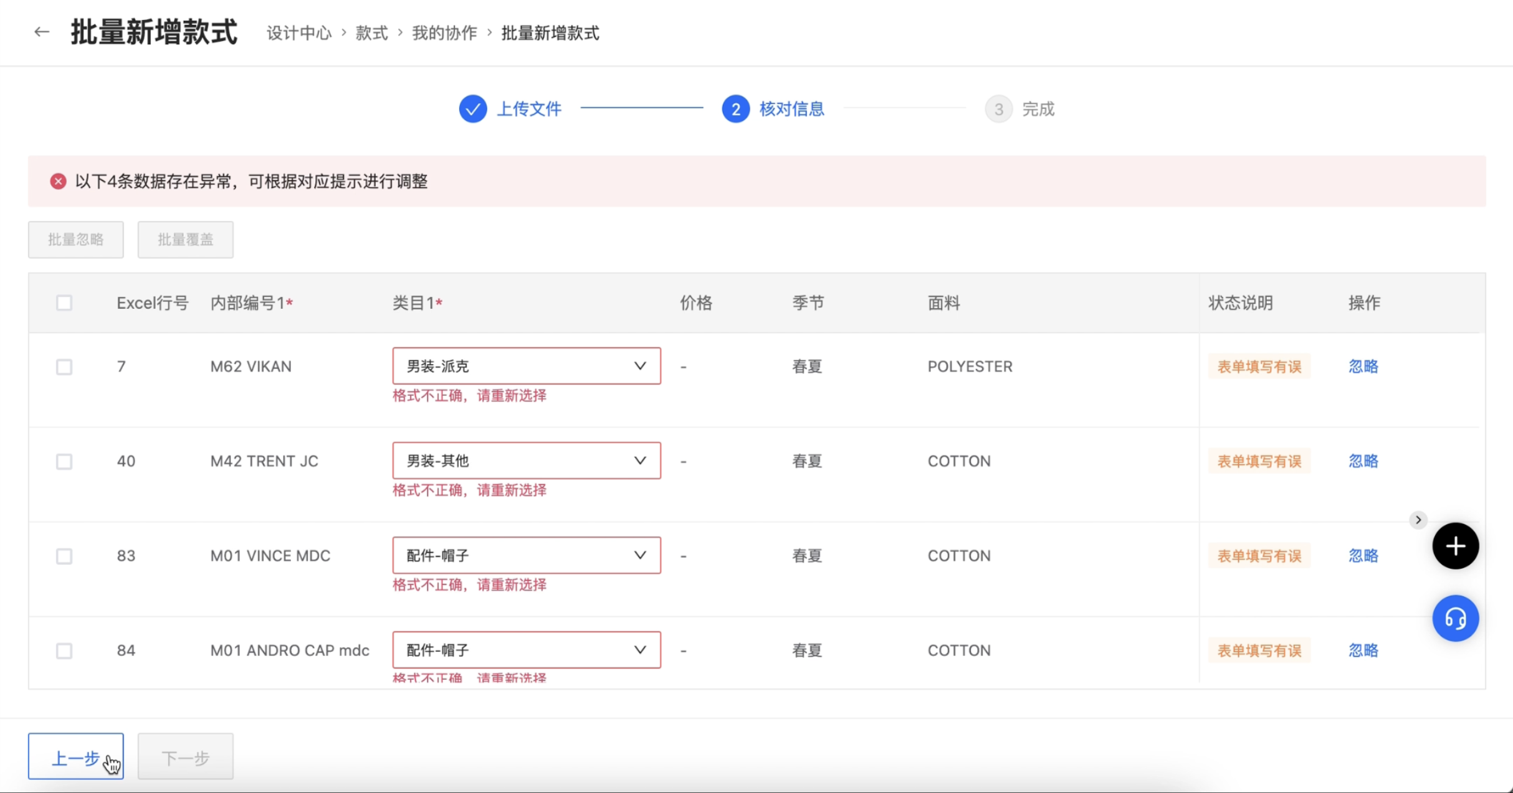Open category dropdown for M01 ANDRO CAP mdc
This screenshot has height=793, width=1513.
click(526, 650)
